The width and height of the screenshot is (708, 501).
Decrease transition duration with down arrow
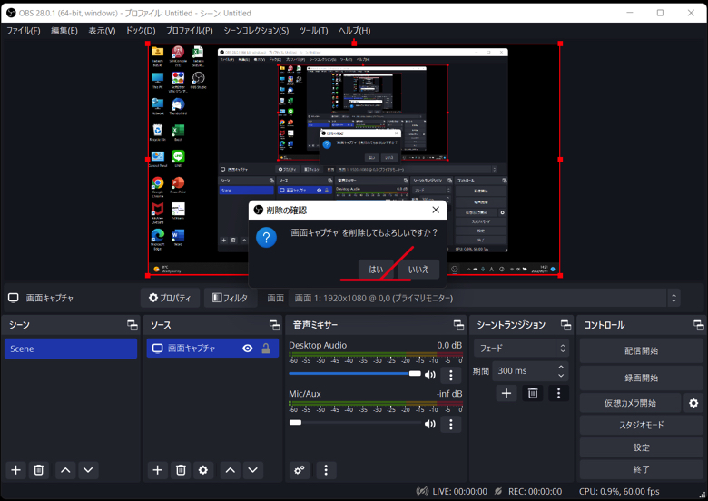[561, 376]
